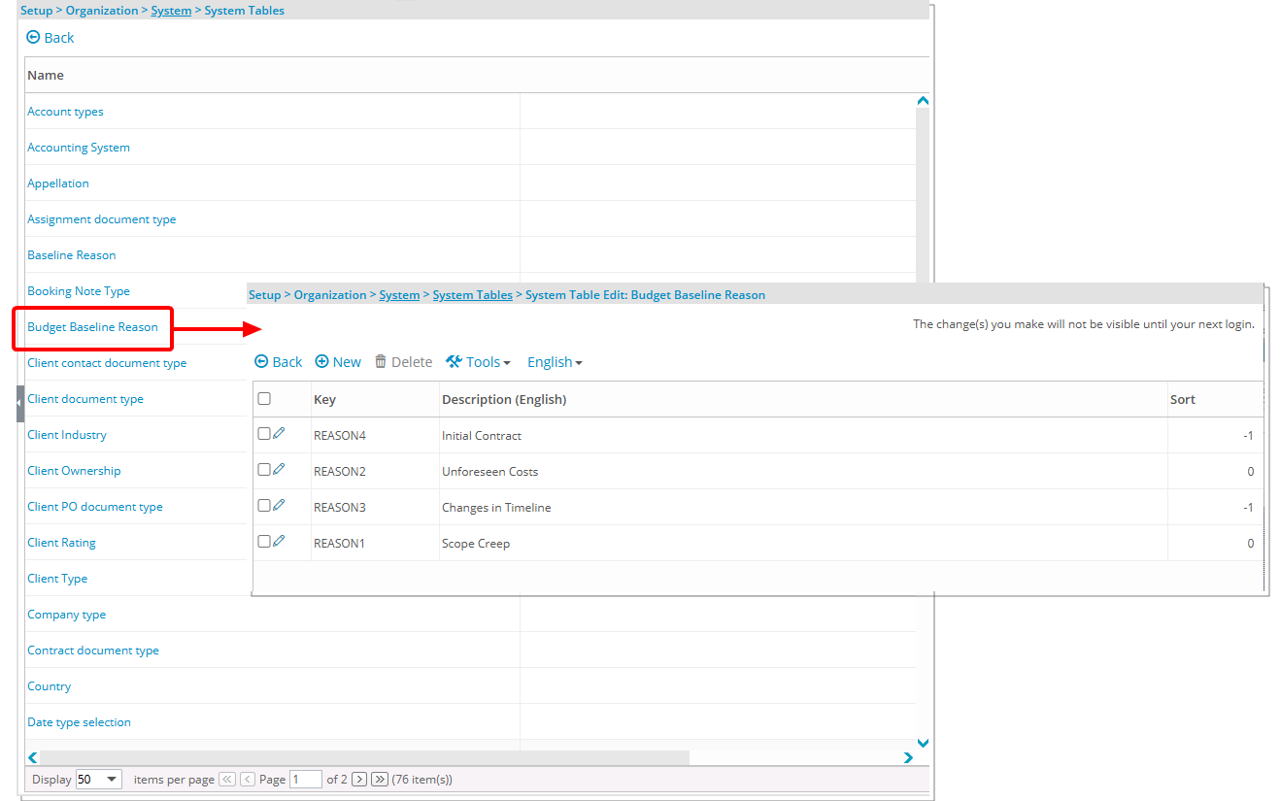1281x801 pixels.
Task: Click Back in System Tables list
Action: [51, 38]
